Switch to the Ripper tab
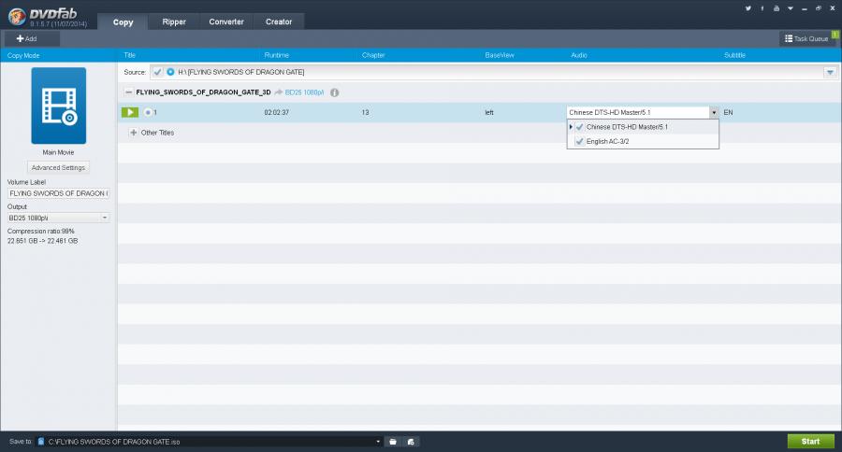842x452 pixels. 174,22
